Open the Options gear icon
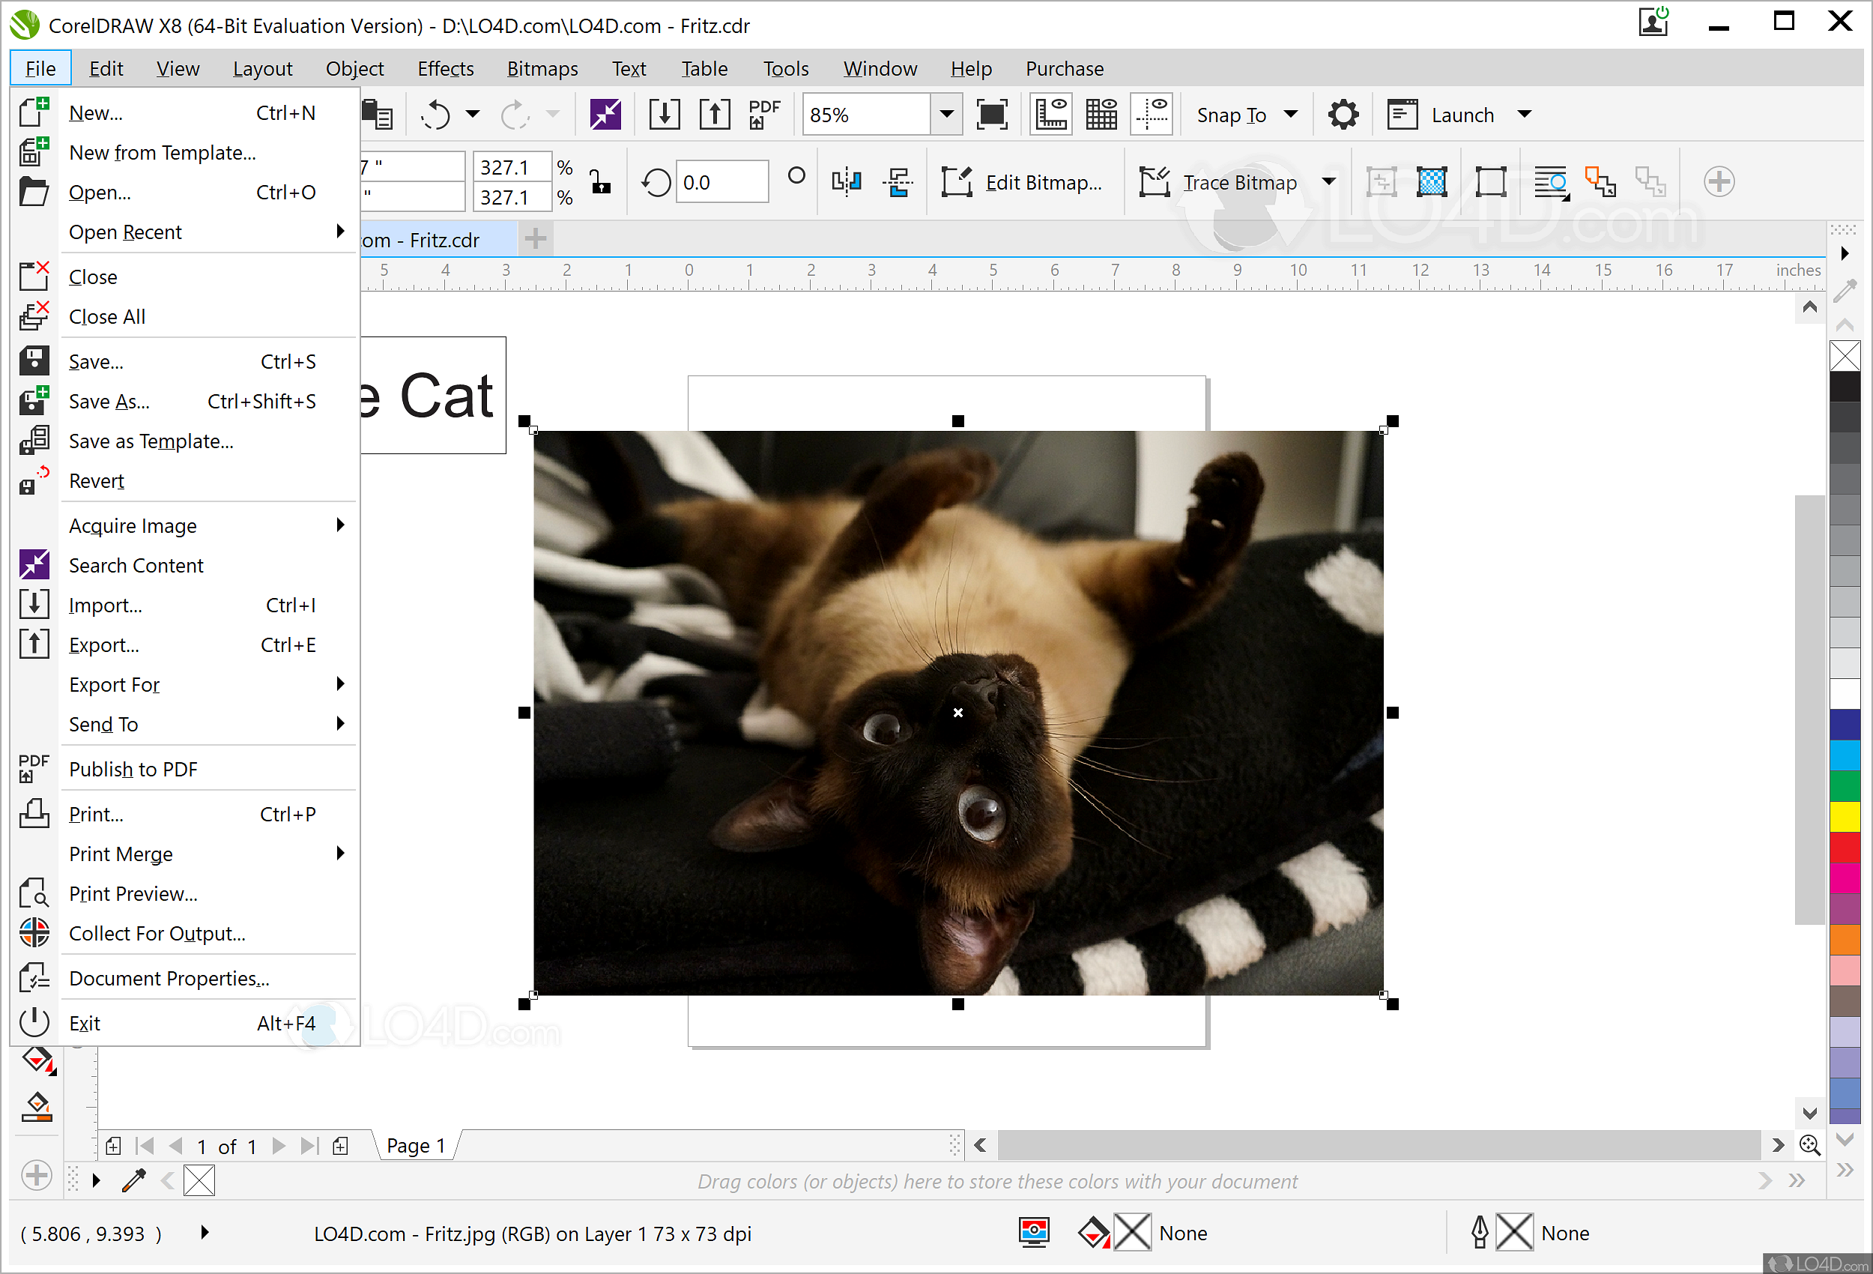This screenshot has height=1274, width=1873. 1343,115
